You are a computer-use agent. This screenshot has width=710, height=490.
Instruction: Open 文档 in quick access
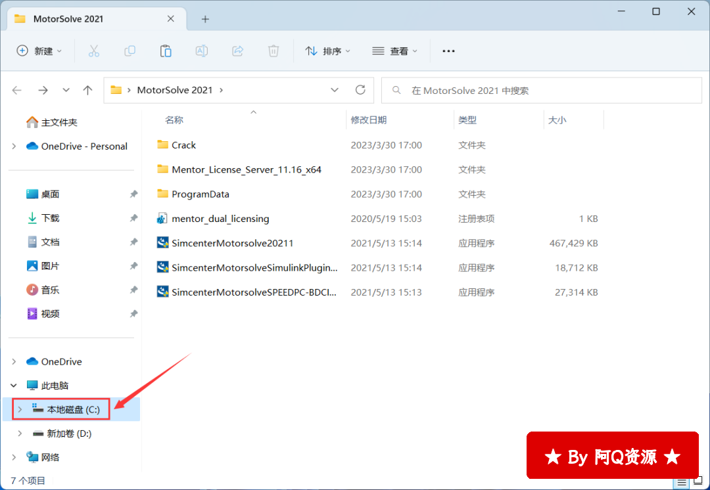click(x=43, y=242)
